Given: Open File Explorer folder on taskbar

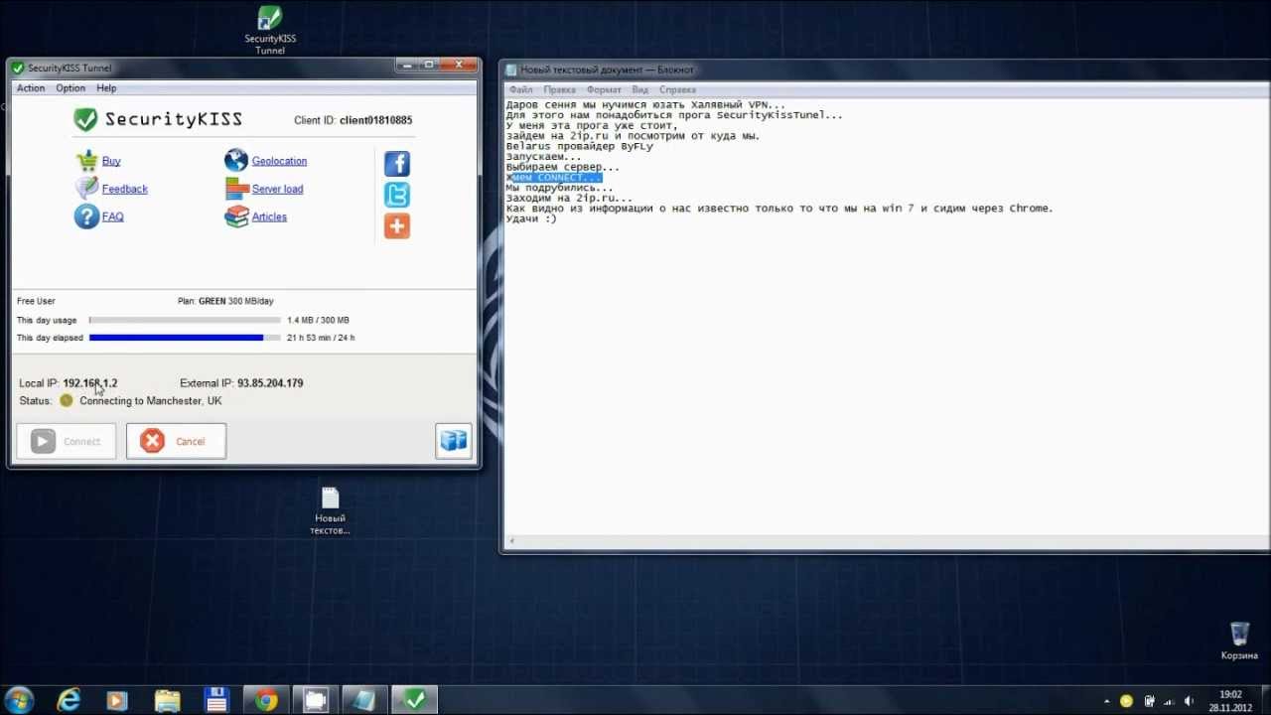Looking at the screenshot, I should (167, 700).
